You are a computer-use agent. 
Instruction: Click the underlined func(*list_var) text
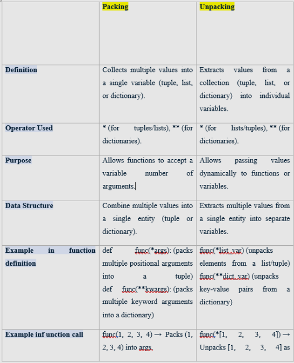pyautogui.click(x=221, y=251)
